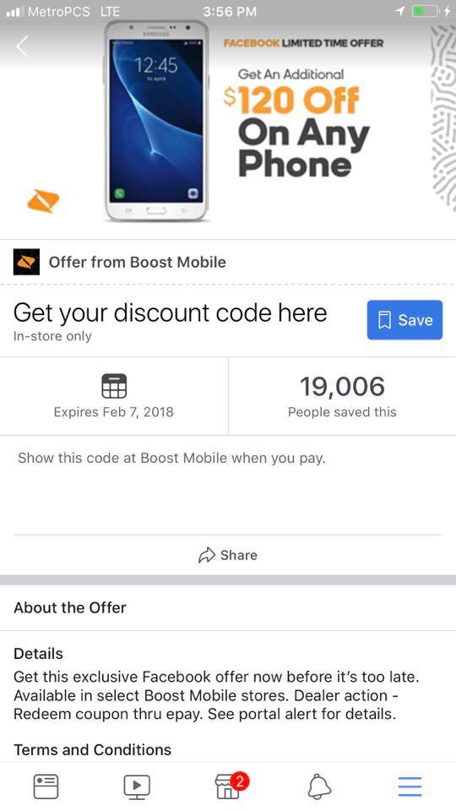Tap the back arrow icon
Image resolution: width=456 pixels, height=811 pixels.
[x=22, y=46]
